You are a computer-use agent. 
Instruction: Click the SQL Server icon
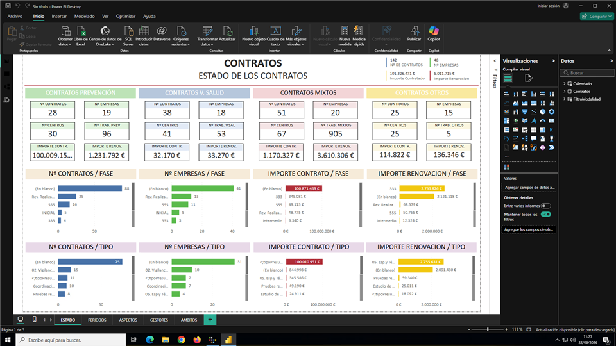coord(128,31)
